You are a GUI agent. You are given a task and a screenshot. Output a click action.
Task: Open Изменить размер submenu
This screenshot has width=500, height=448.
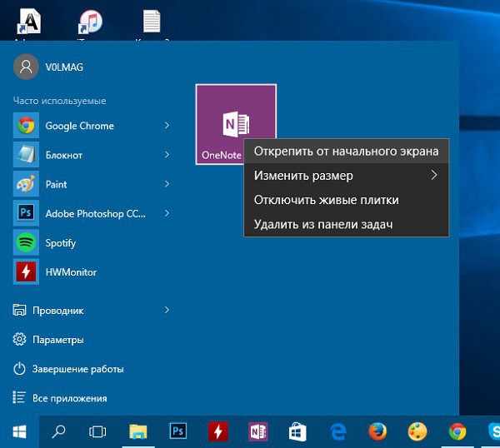[x=347, y=176]
